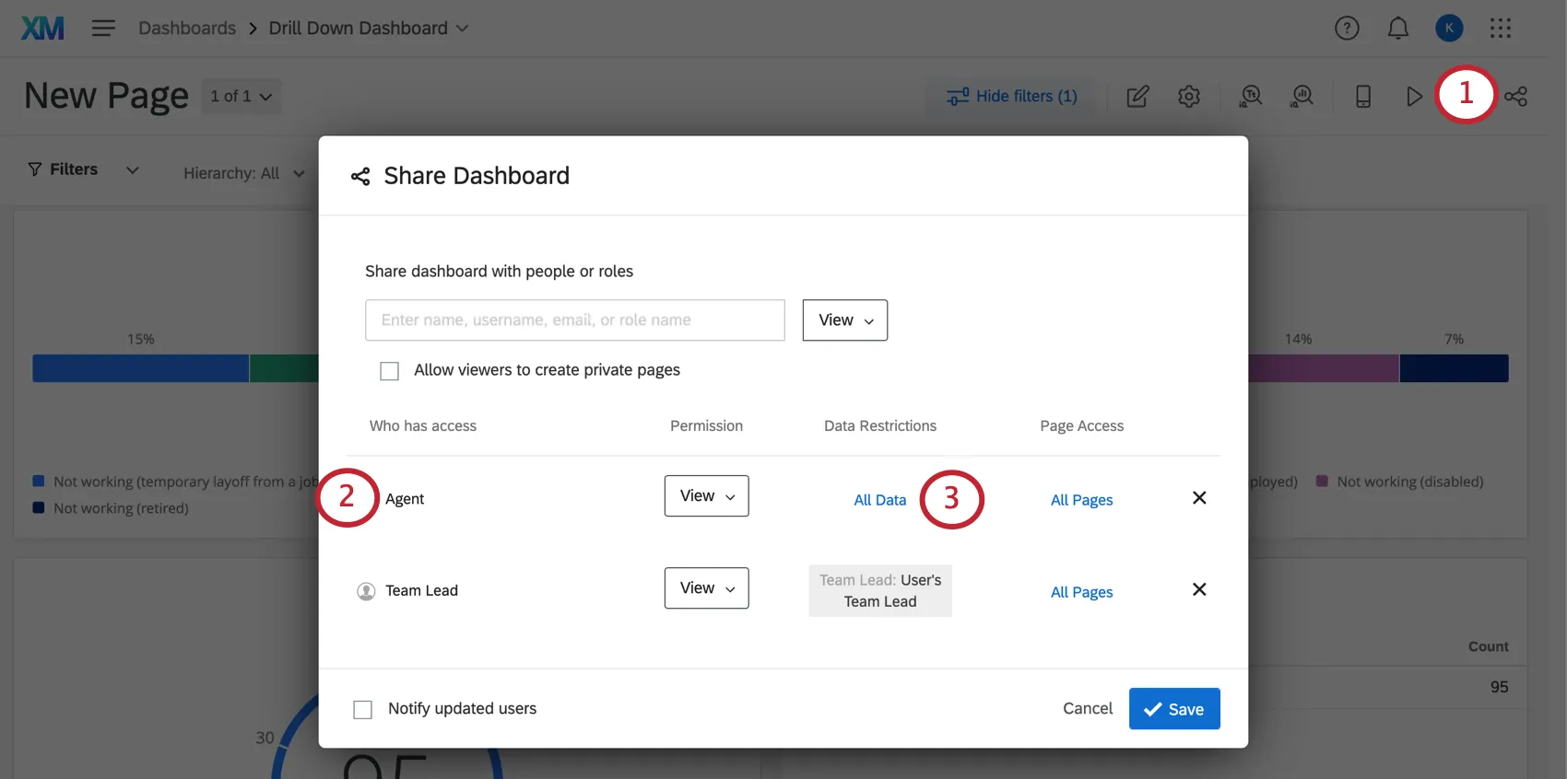Open the notifications bell
The height and width of the screenshot is (779, 1567).
(x=1397, y=29)
